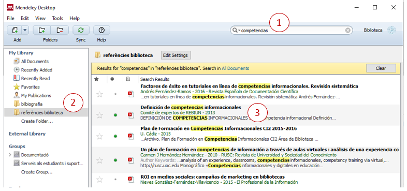Image resolution: width=407 pixels, height=191 pixels.
Task: Click the Favorites star icon in sidebar
Action: [x=17, y=86]
